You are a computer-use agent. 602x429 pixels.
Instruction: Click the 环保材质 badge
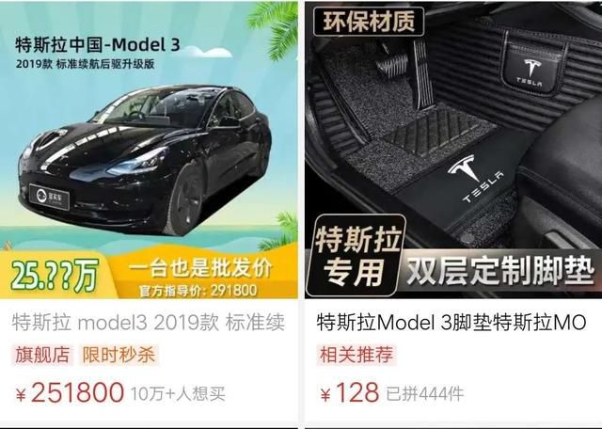pos(369,22)
